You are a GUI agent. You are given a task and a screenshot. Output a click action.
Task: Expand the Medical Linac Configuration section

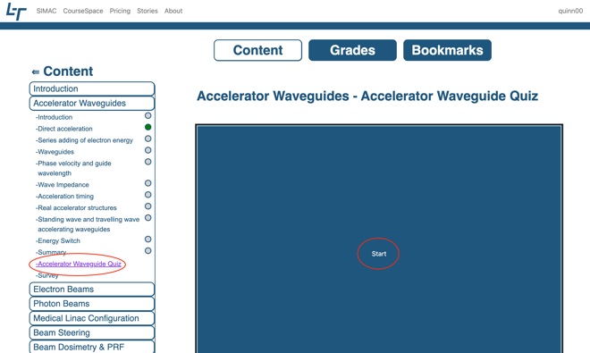[x=92, y=318]
